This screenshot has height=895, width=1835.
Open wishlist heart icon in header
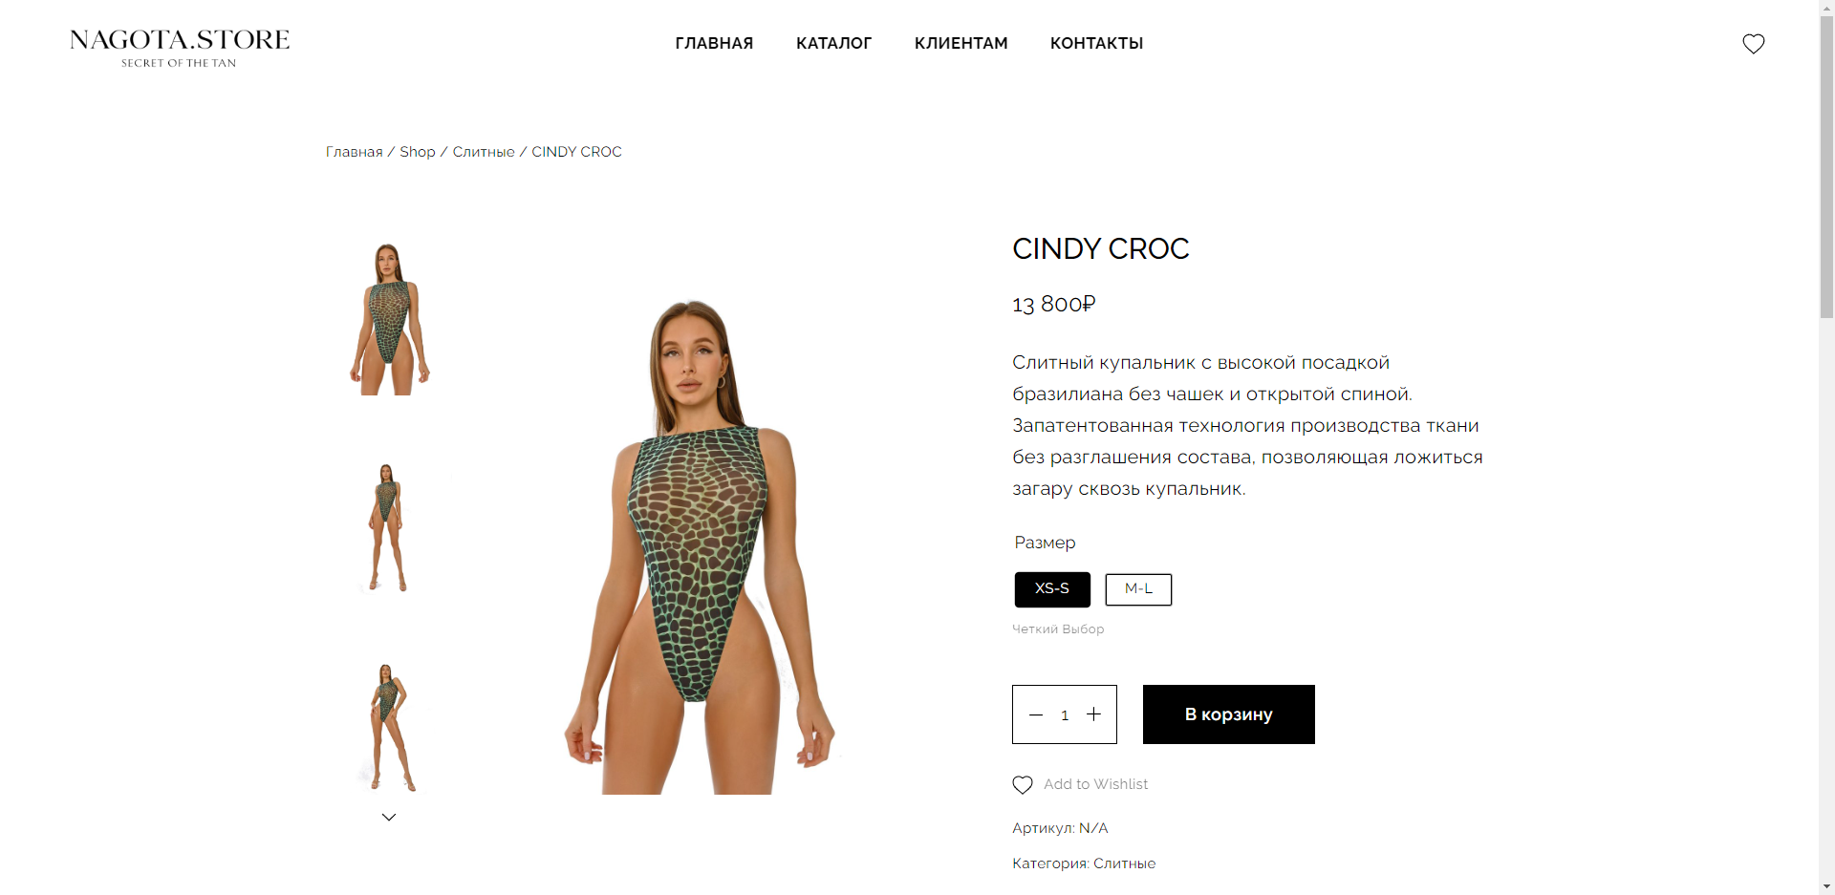1753,44
